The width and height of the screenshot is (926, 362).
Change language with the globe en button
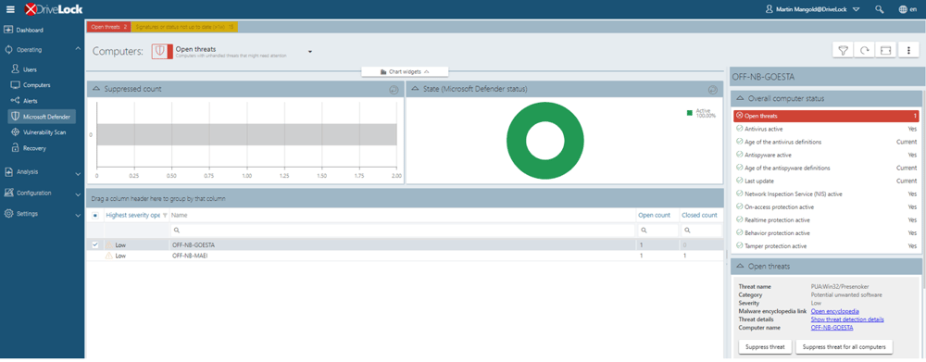(907, 9)
